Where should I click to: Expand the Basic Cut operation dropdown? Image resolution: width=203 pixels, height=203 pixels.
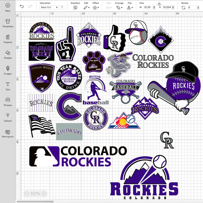[49, 8]
